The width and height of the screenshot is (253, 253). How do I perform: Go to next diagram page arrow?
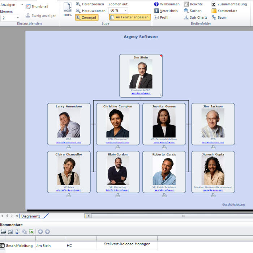pyautogui.click(x=12, y=216)
